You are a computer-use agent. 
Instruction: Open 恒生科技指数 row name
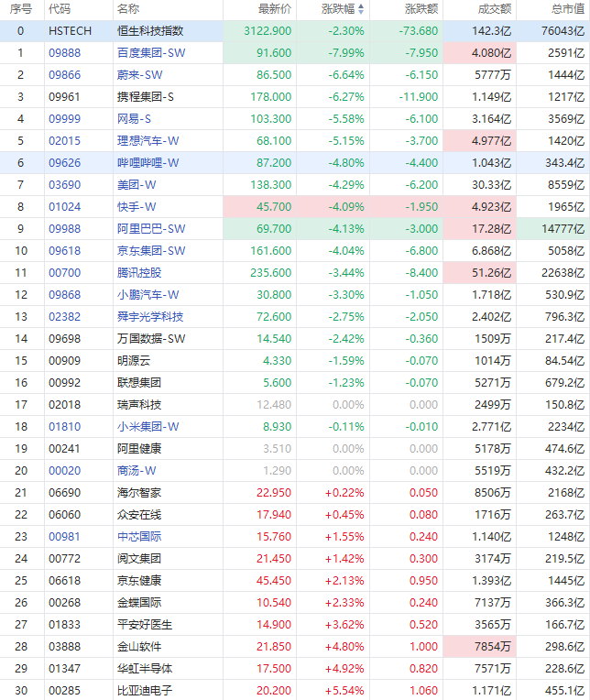click(x=150, y=31)
